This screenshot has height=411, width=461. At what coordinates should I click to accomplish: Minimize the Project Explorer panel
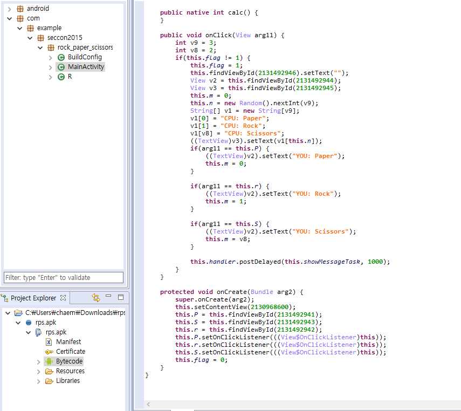pos(108,296)
